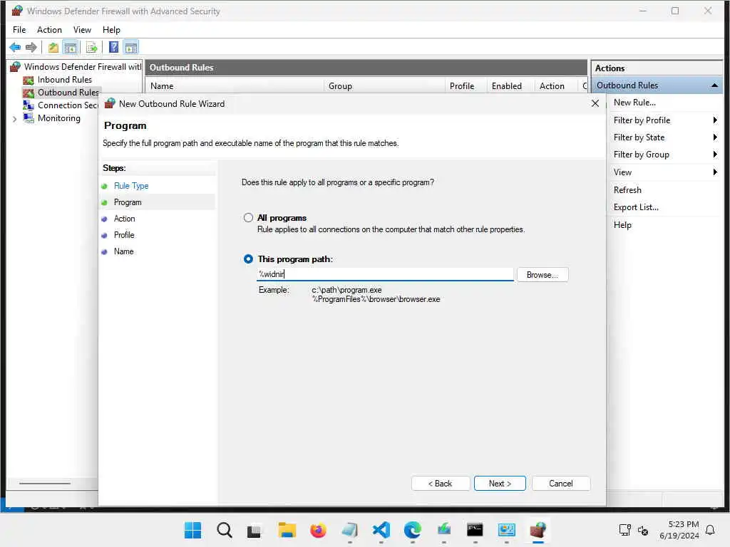The width and height of the screenshot is (730, 547).
Task: Click Refresh in Actions pane
Action: (x=627, y=189)
